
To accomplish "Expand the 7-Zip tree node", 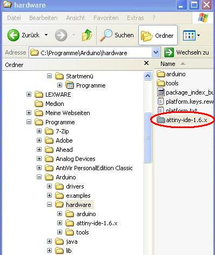I will (x=39, y=131).
